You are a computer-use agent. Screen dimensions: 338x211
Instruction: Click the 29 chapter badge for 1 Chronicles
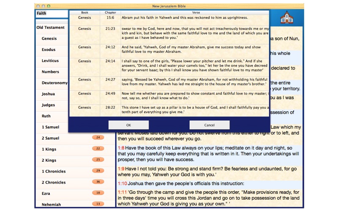(x=98, y=170)
